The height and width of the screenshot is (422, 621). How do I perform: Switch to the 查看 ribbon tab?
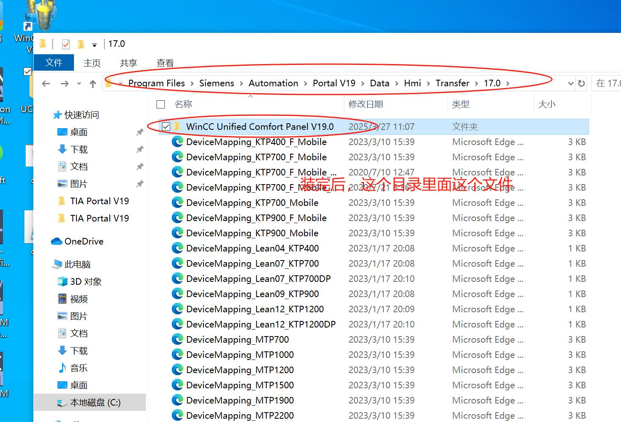pyautogui.click(x=165, y=63)
